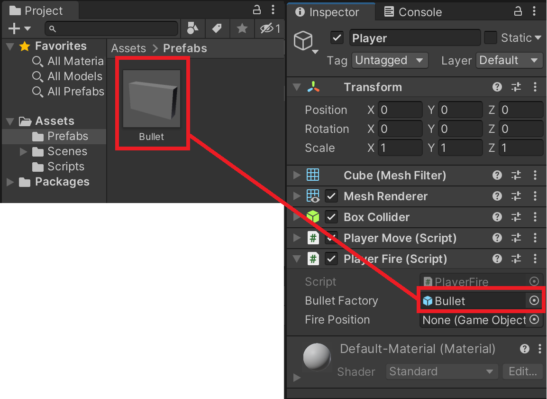This screenshot has height=399, width=547.
Task: Select the Project tab
Action: click(40, 10)
